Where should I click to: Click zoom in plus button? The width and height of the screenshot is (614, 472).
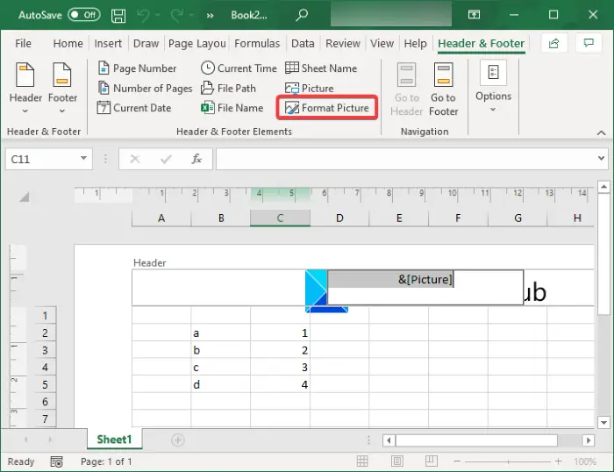[x=559, y=461]
